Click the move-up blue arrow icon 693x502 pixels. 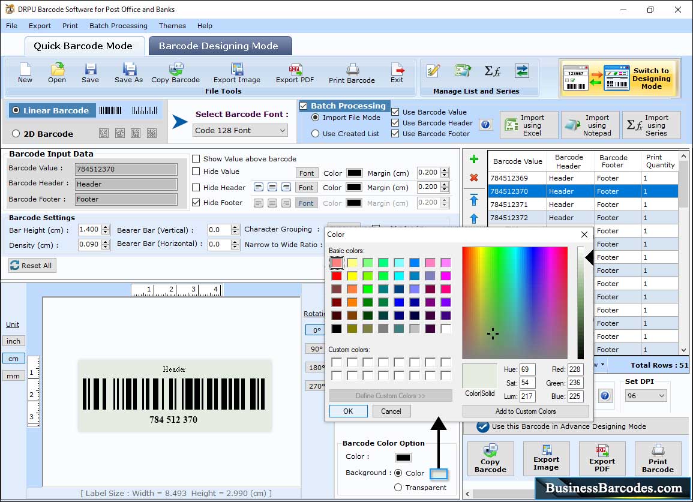point(474,218)
